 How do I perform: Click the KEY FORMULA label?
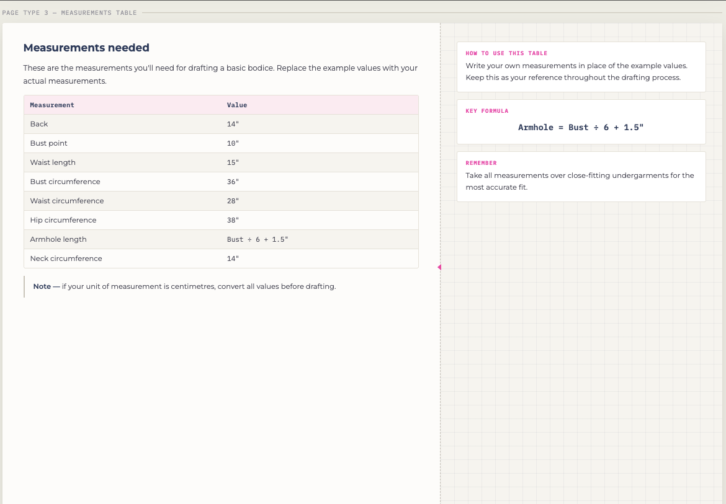pos(487,111)
